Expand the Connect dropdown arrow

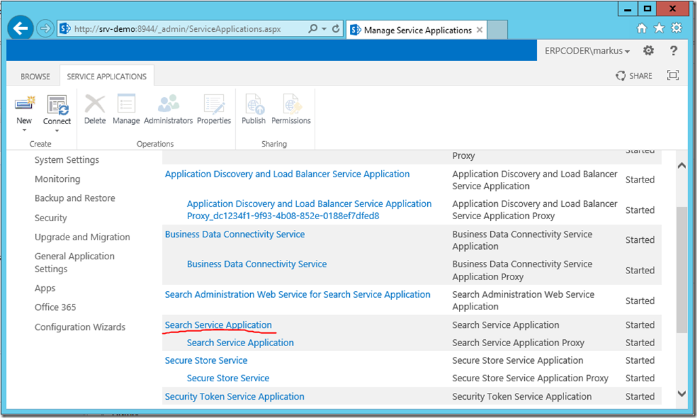coord(57,130)
